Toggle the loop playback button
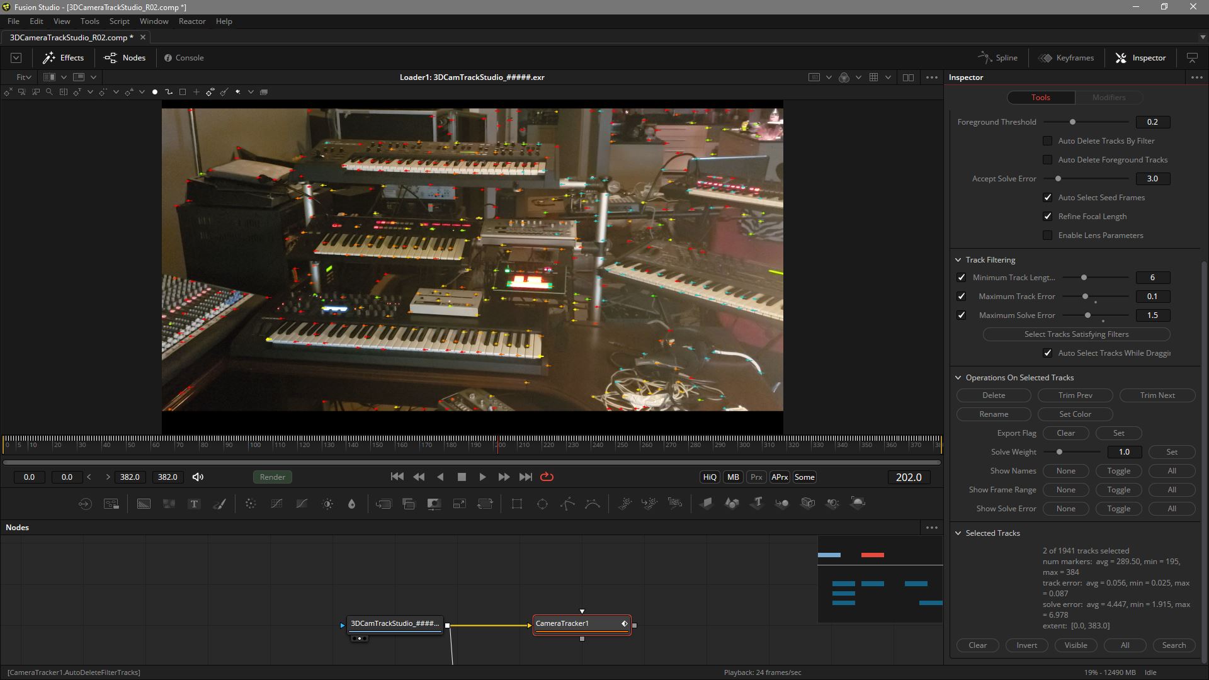The image size is (1209, 680). click(547, 477)
